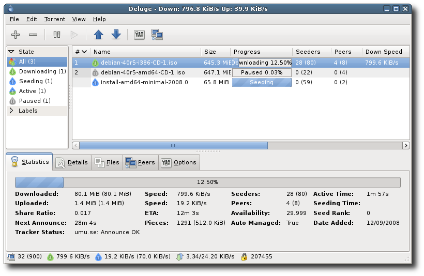
Task: Click the connections icon in the status bar
Action: click(x=11, y=256)
